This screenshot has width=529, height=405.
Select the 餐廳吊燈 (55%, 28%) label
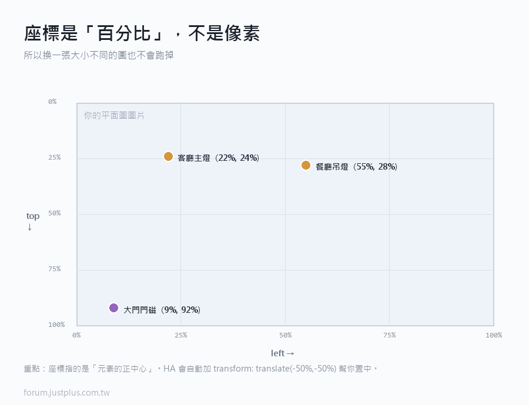click(356, 167)
